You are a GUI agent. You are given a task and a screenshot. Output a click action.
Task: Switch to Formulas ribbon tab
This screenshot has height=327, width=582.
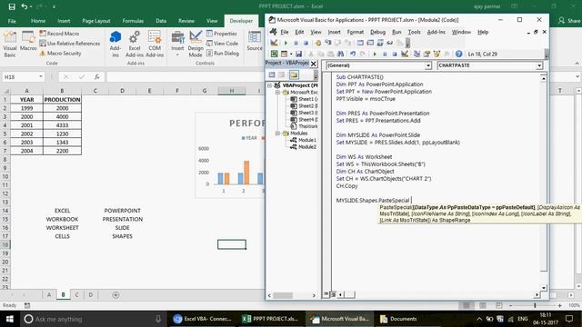(133, 21)
